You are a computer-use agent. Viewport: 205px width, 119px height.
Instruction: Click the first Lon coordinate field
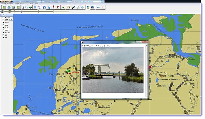tap(11, 13)
